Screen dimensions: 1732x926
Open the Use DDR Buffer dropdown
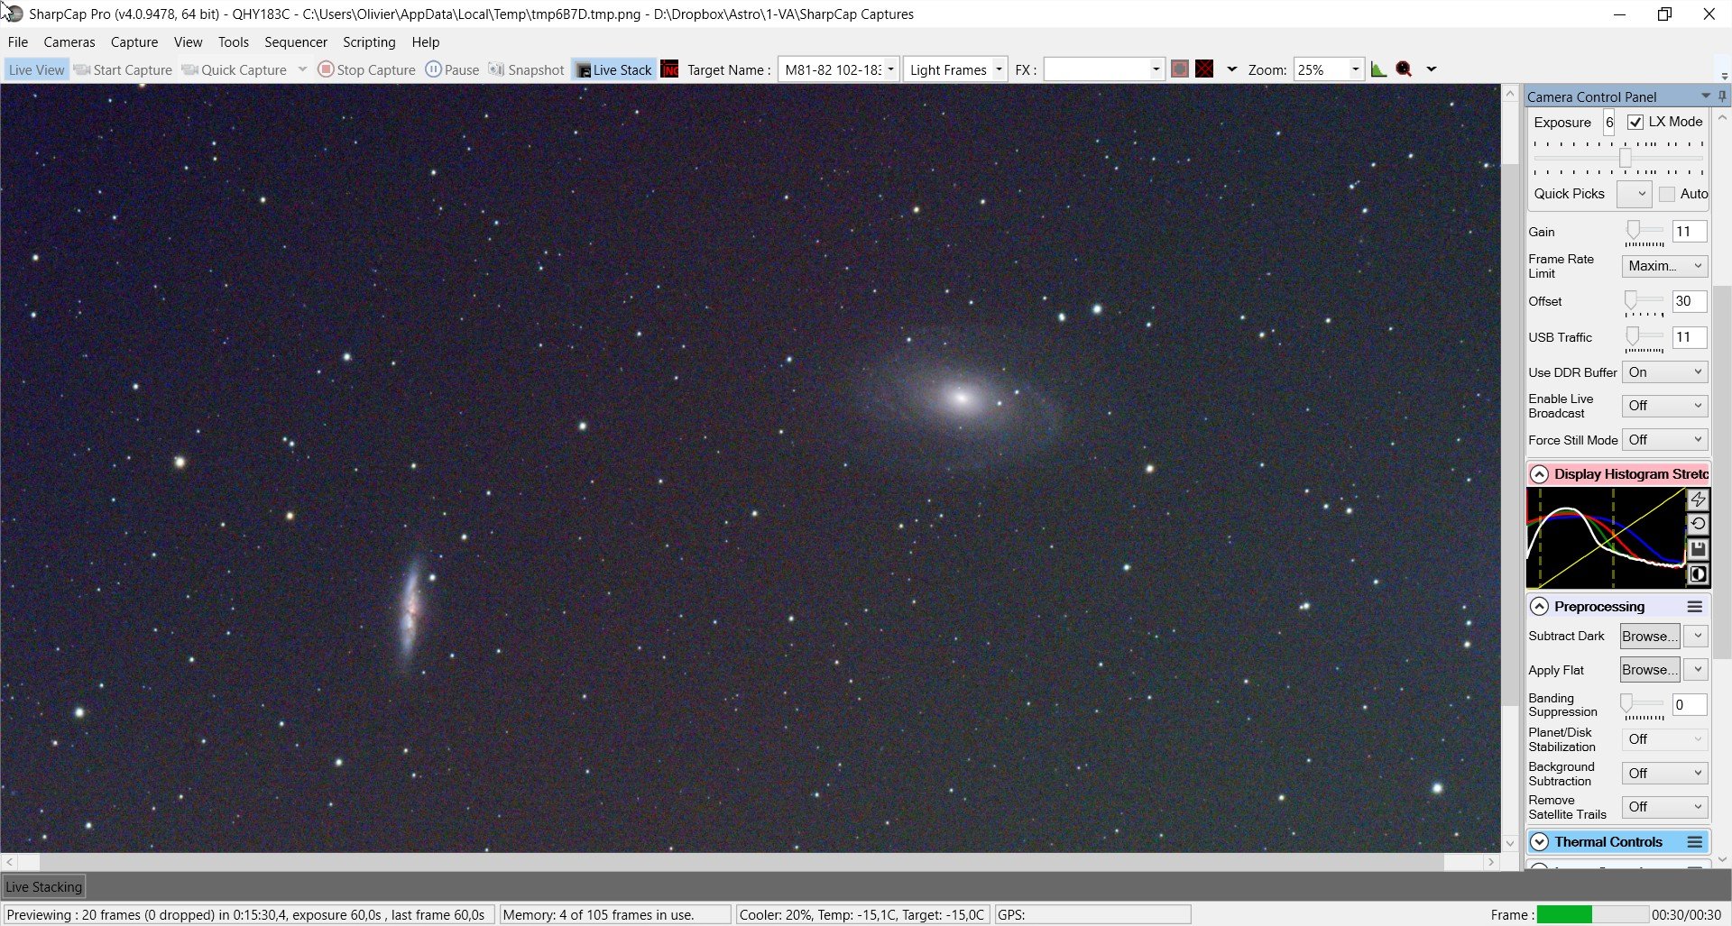click(1664, 371)
